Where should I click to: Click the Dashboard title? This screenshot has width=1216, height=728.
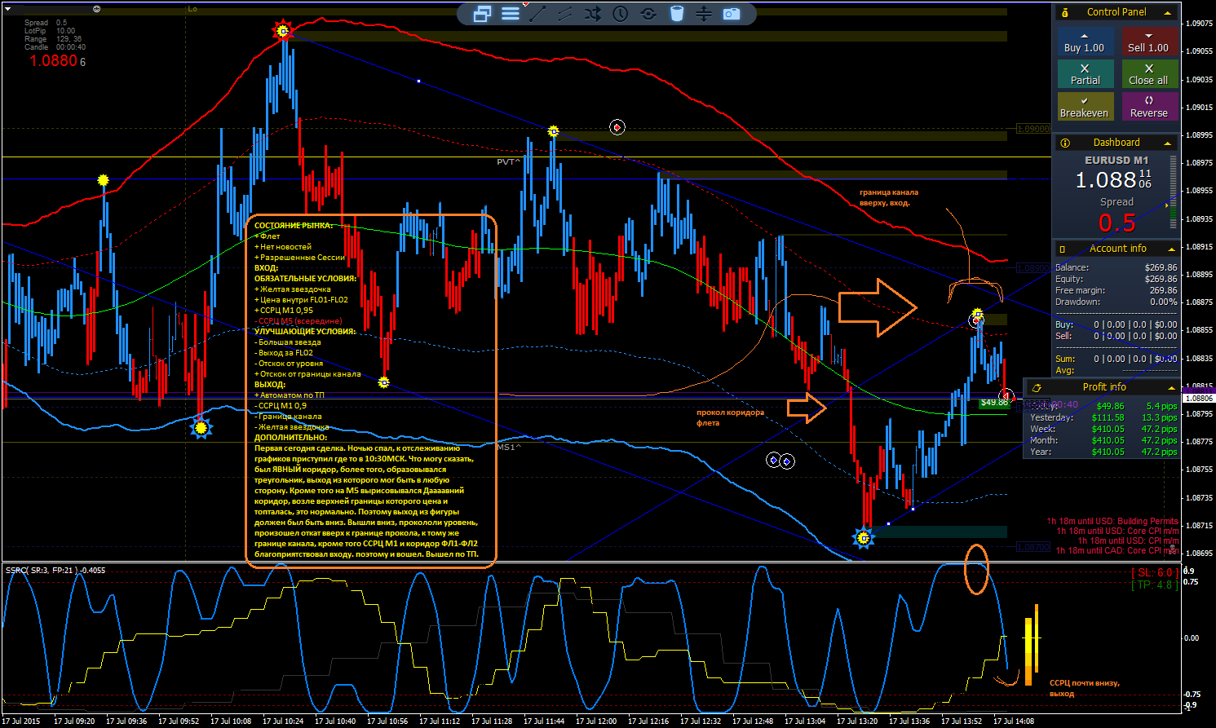(1117, 143)
